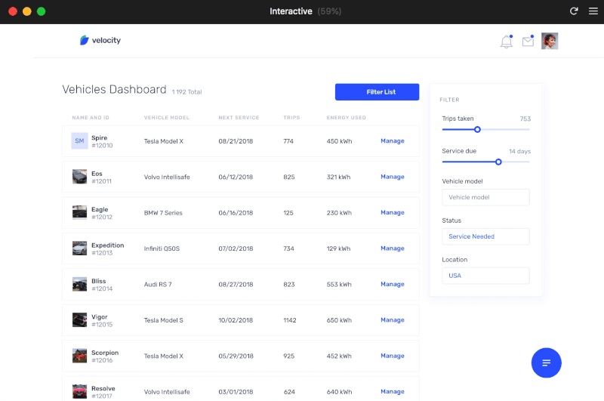This screenshot has height=401, width=604.
Task: Click the Audi RS 7 model cell
Action: tap(158, 284)
